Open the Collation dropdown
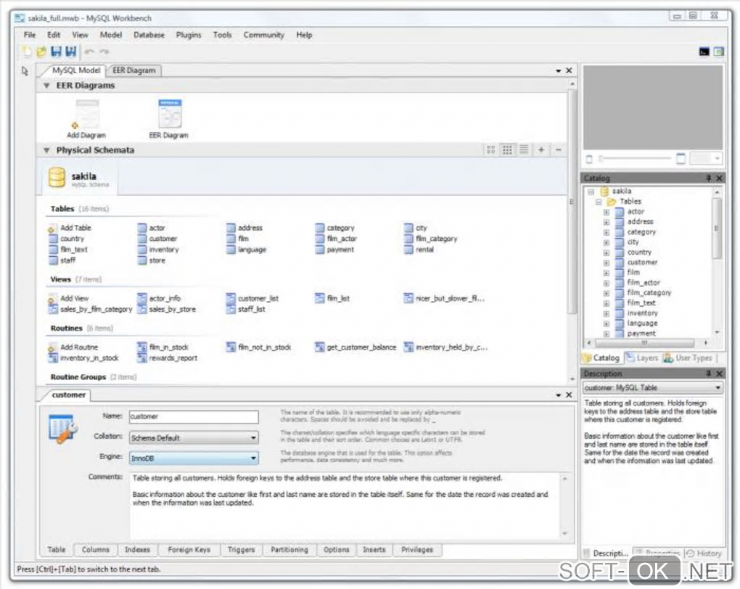The width and height of the screenshot is (740, 589). pyautogui.click(x=193, y=438)
